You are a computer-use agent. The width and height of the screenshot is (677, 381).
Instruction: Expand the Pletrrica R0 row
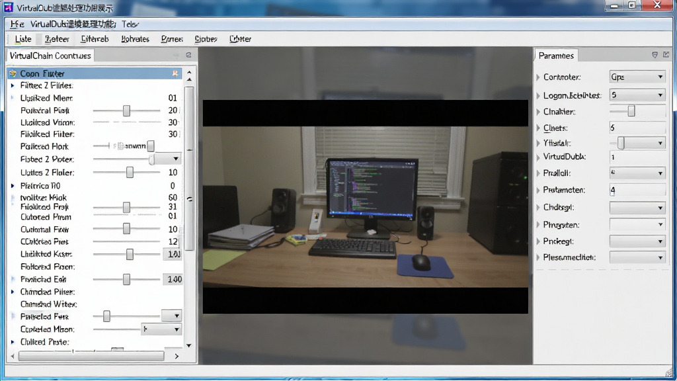point(13,186)
